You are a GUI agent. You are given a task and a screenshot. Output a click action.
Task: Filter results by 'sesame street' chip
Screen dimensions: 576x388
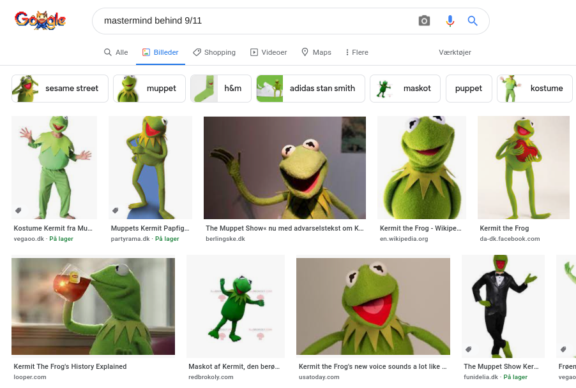click(x=59, y=88)
